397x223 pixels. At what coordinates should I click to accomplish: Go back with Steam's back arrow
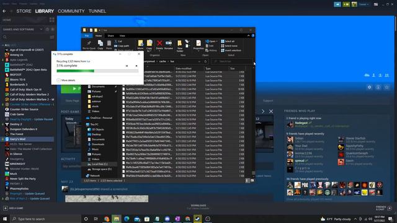(4, 11)
